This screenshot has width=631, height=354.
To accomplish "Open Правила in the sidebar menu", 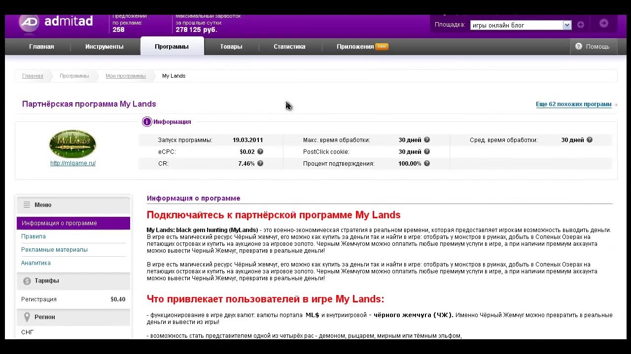I will [34, 236].
